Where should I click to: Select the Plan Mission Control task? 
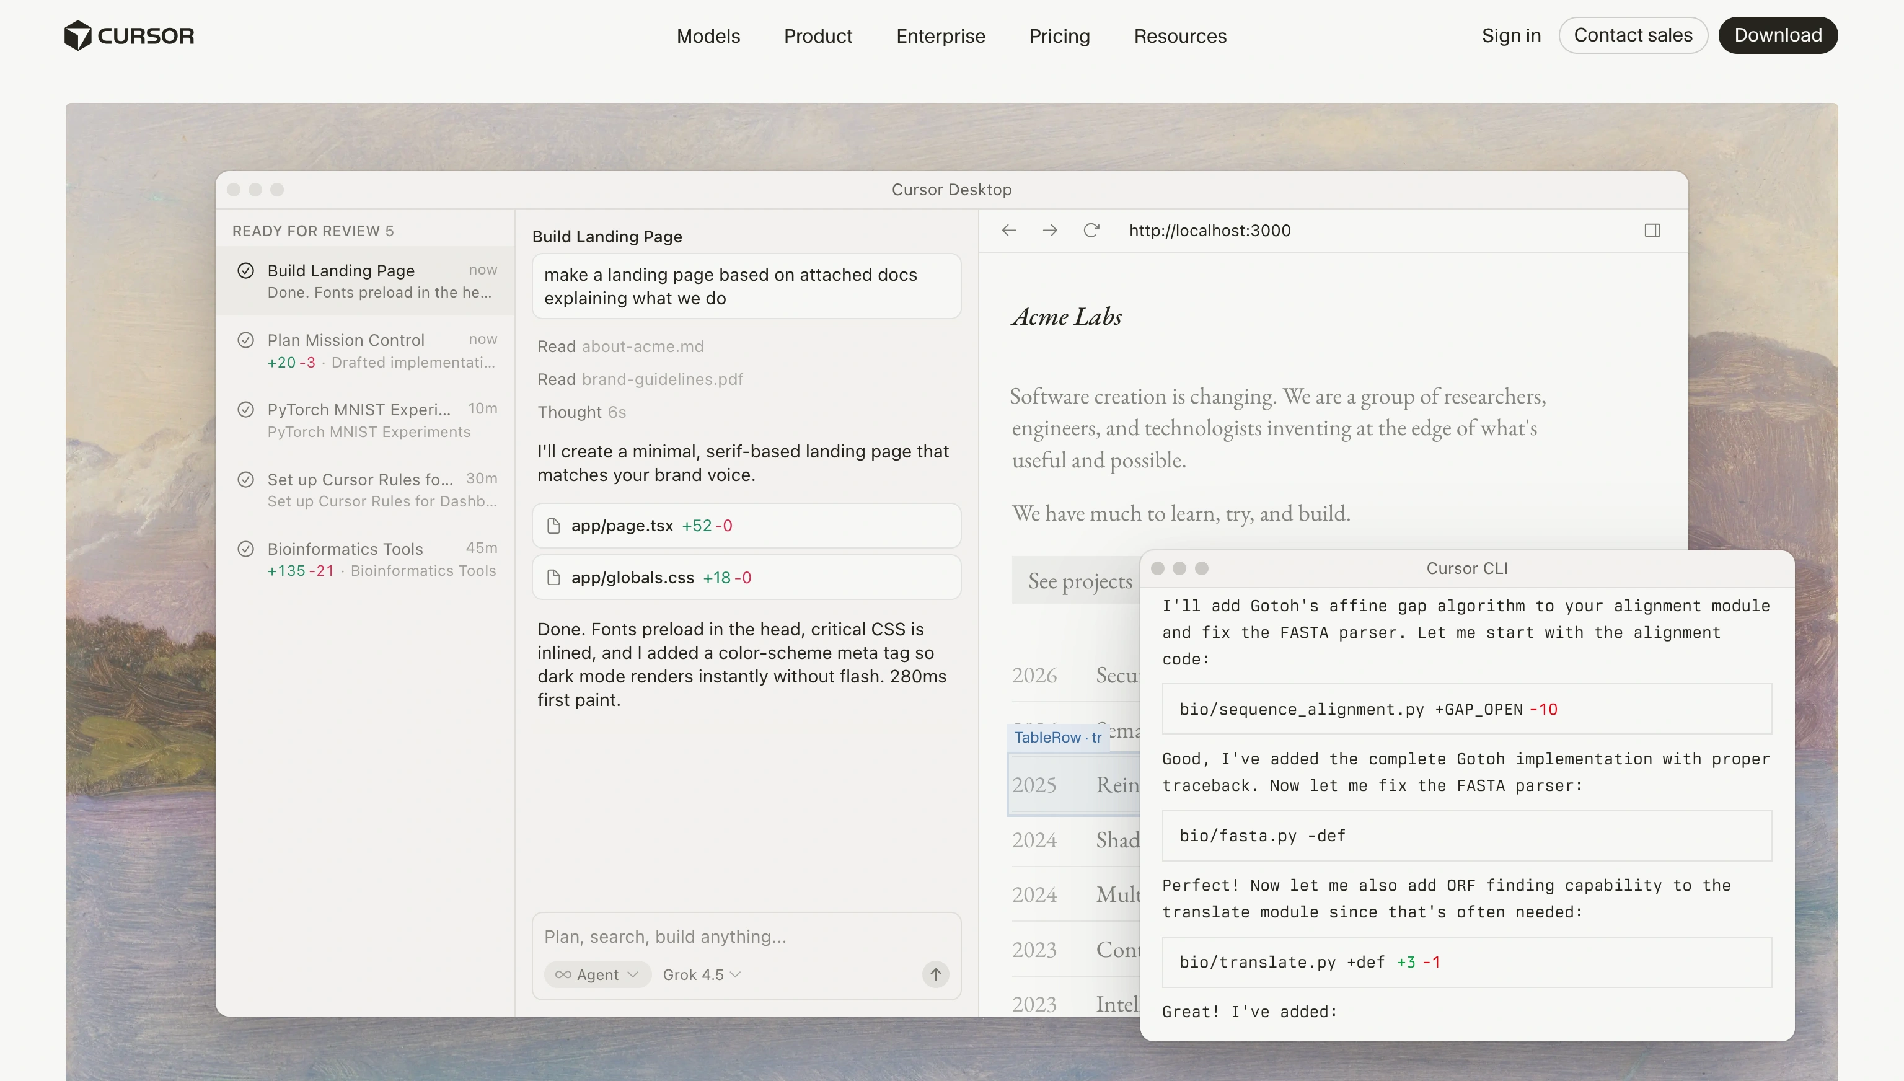365,350
